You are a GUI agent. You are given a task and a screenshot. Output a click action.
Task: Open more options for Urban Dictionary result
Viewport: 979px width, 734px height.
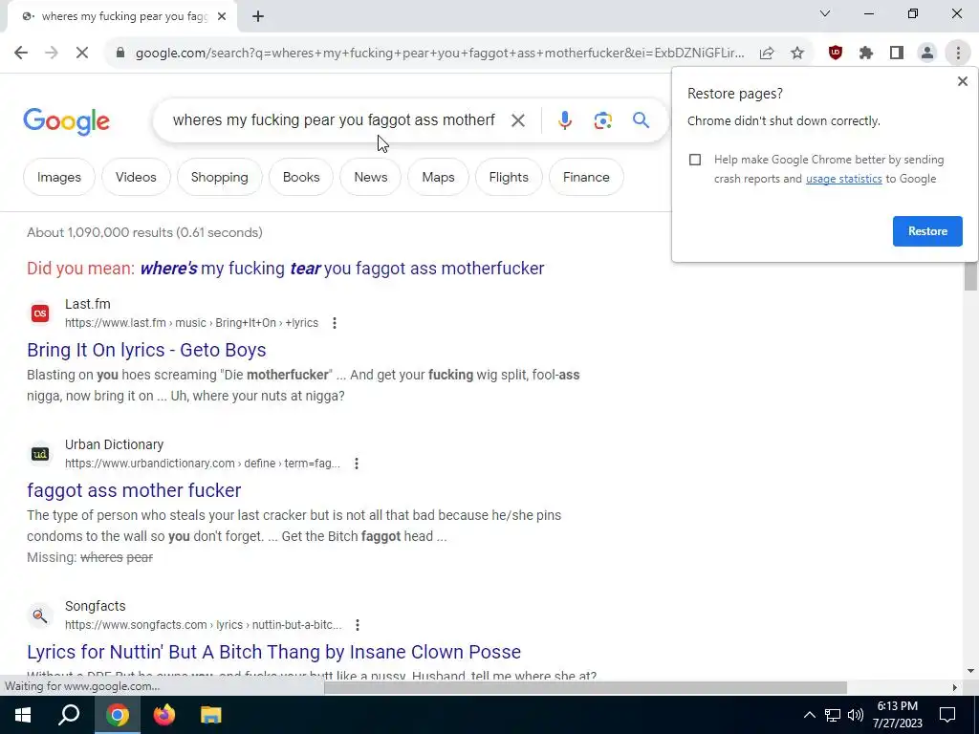[x=357, y=464]
